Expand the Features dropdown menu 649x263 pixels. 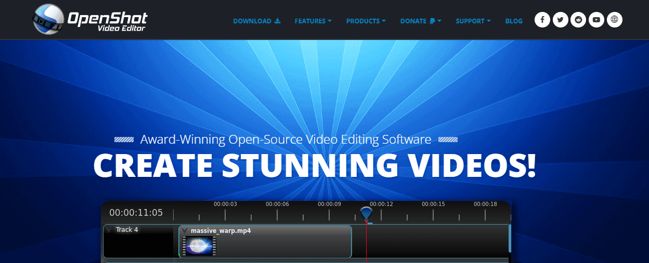(313, 21)
